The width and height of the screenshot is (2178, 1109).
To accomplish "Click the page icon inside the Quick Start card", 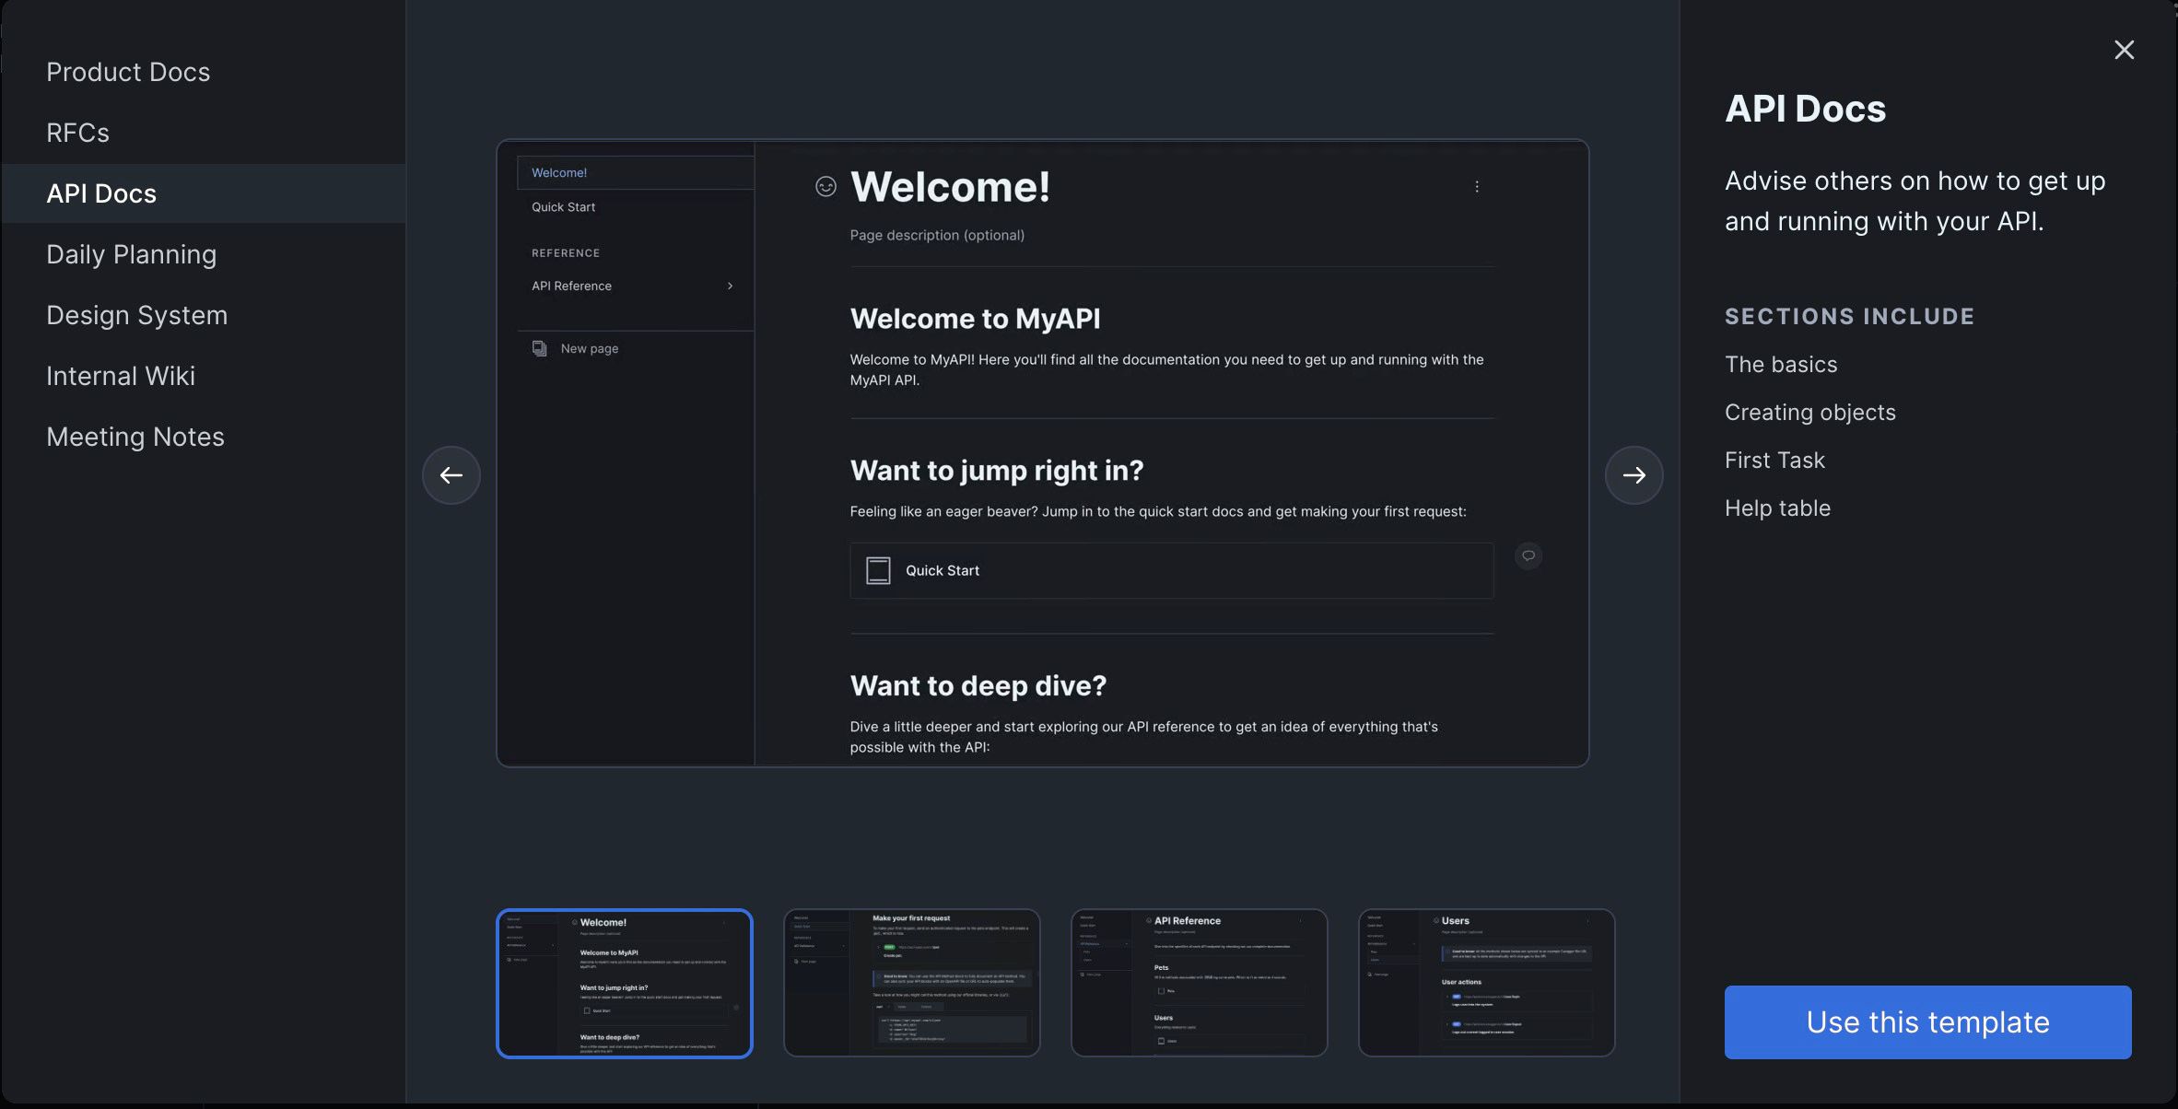I will click(877, 570).
